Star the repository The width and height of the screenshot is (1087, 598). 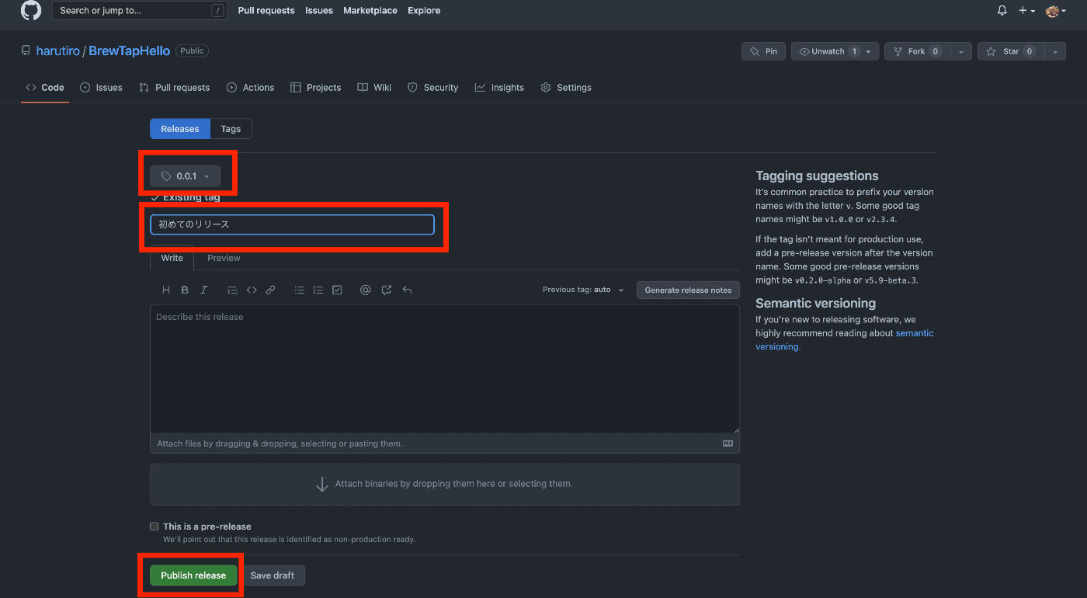1010,51
